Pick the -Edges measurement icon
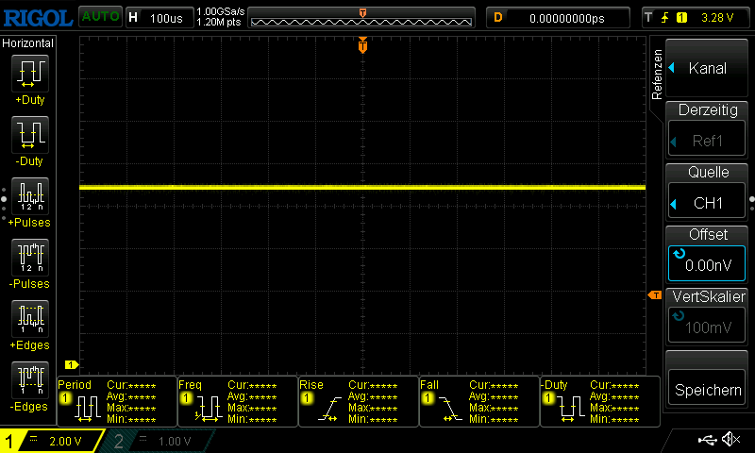 point(28,380)
